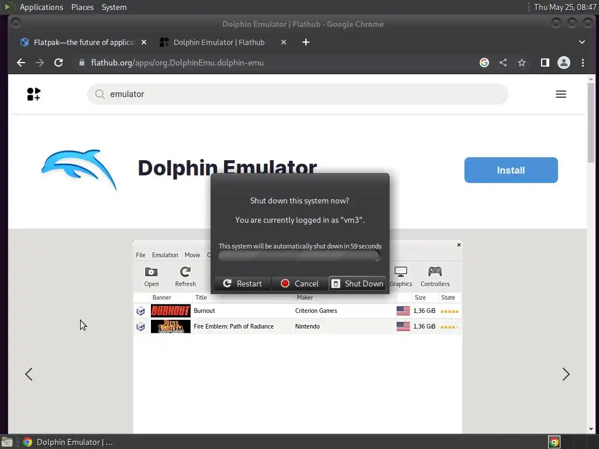Open a new Chrome tab

tap(305, 42)
